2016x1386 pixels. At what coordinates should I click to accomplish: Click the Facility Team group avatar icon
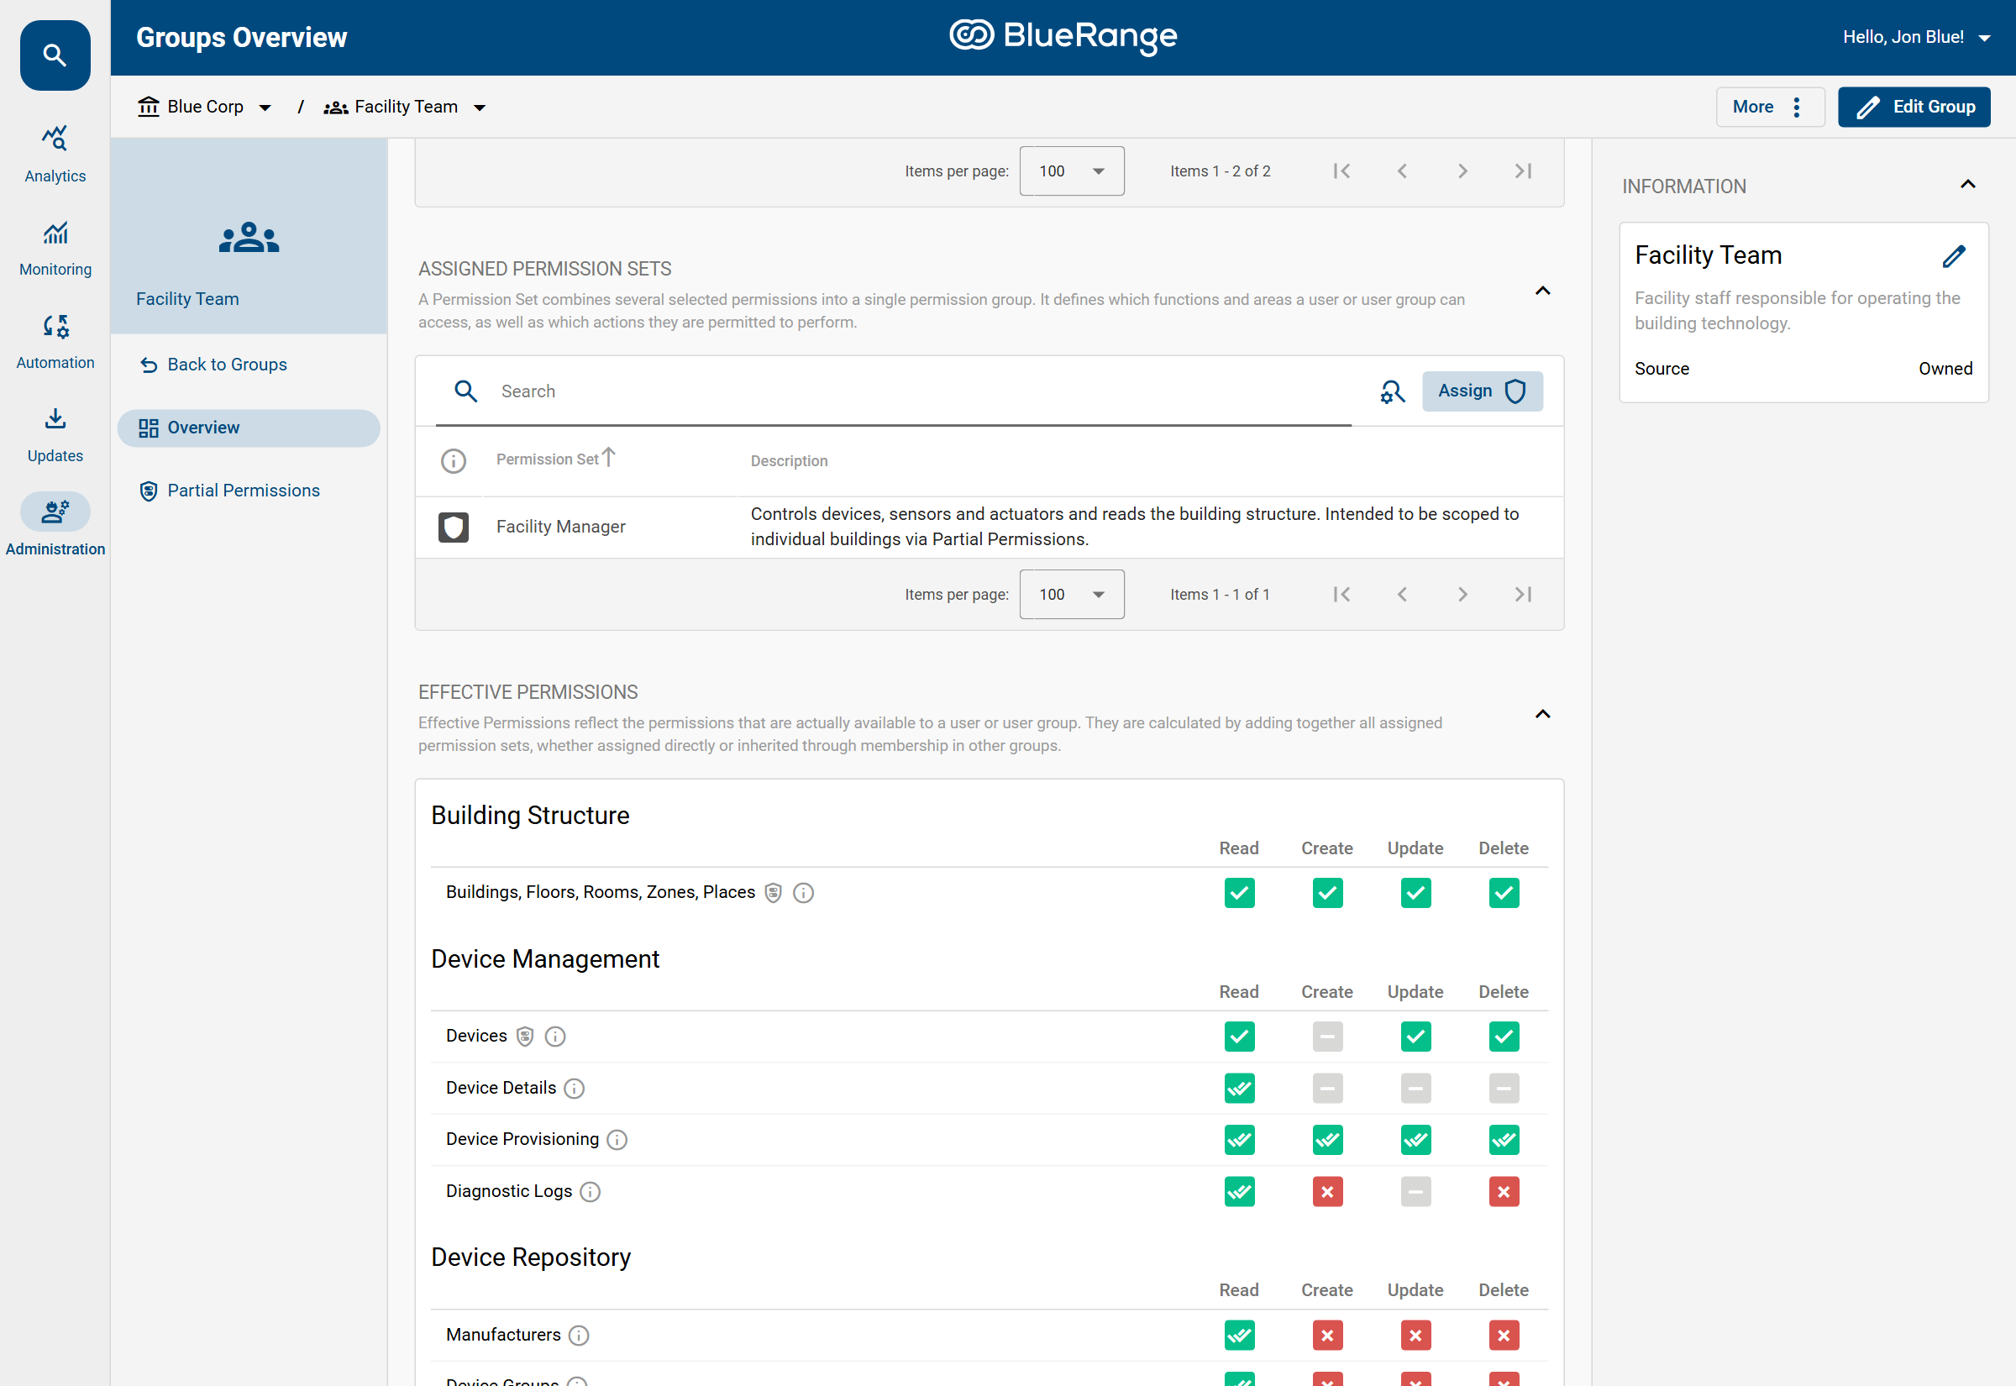point(249,237)
